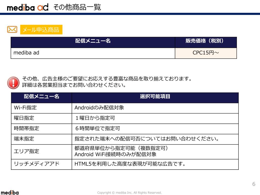Image resolution: width=260 pixels, height=195 pixels.
Task: Click the page number 6
Action: click(254, 184)
